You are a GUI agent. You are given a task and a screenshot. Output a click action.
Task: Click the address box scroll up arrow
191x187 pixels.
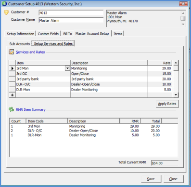coord(183,13)
